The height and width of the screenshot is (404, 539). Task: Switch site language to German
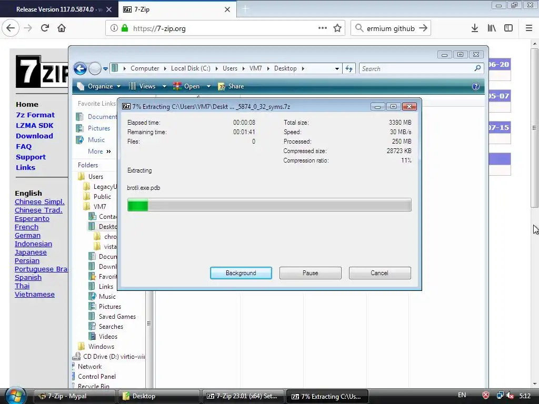coord(27,235)
